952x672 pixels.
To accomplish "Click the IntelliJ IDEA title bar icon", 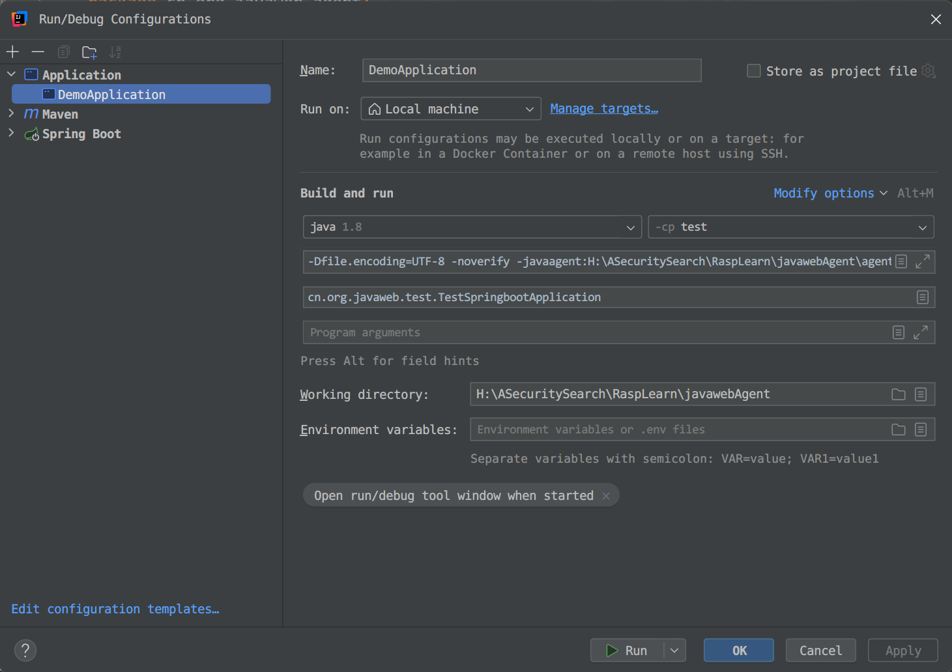I will pyautogui.click(x=19, y=19).
